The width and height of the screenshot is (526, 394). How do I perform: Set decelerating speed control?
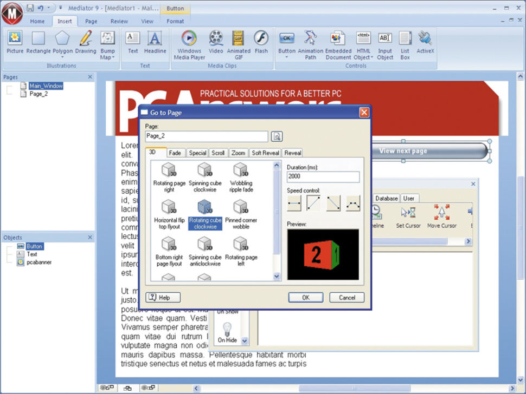tap(333, 203)
